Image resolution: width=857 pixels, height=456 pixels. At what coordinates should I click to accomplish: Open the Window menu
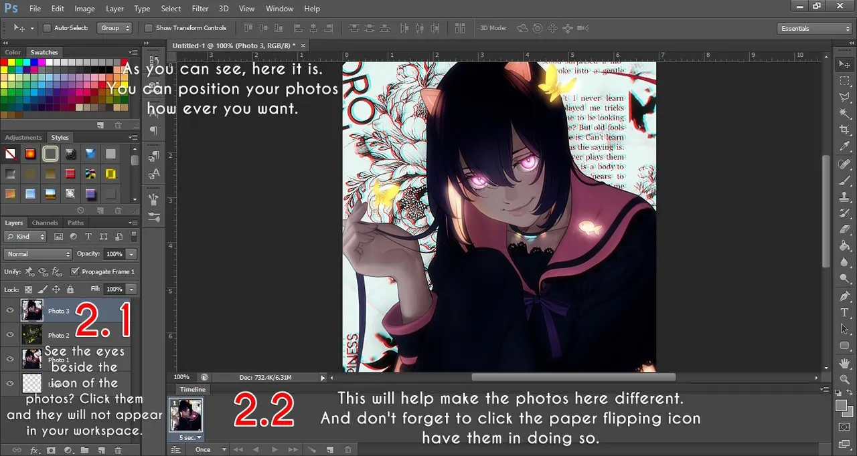pyautogui.click(x=279, y=9)
